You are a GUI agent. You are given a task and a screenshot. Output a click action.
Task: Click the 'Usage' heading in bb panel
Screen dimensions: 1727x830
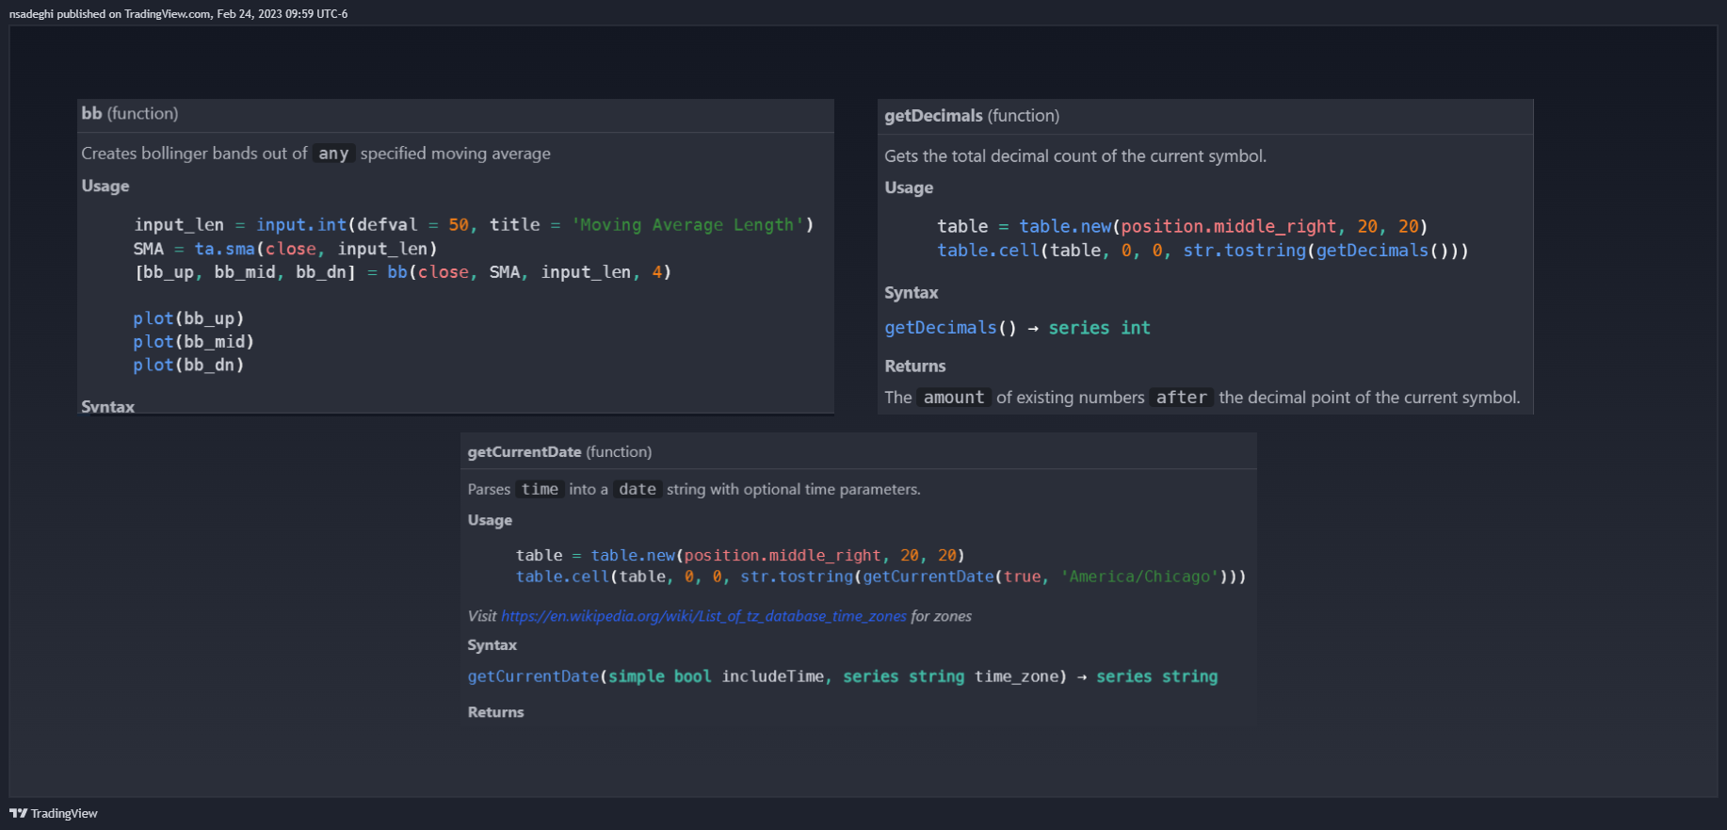pyautogui.click(x=105, y=186)
